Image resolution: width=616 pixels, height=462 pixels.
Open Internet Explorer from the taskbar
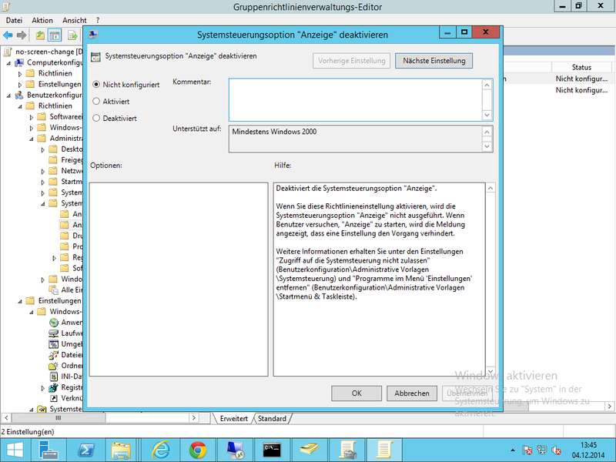tap(160, 449)
